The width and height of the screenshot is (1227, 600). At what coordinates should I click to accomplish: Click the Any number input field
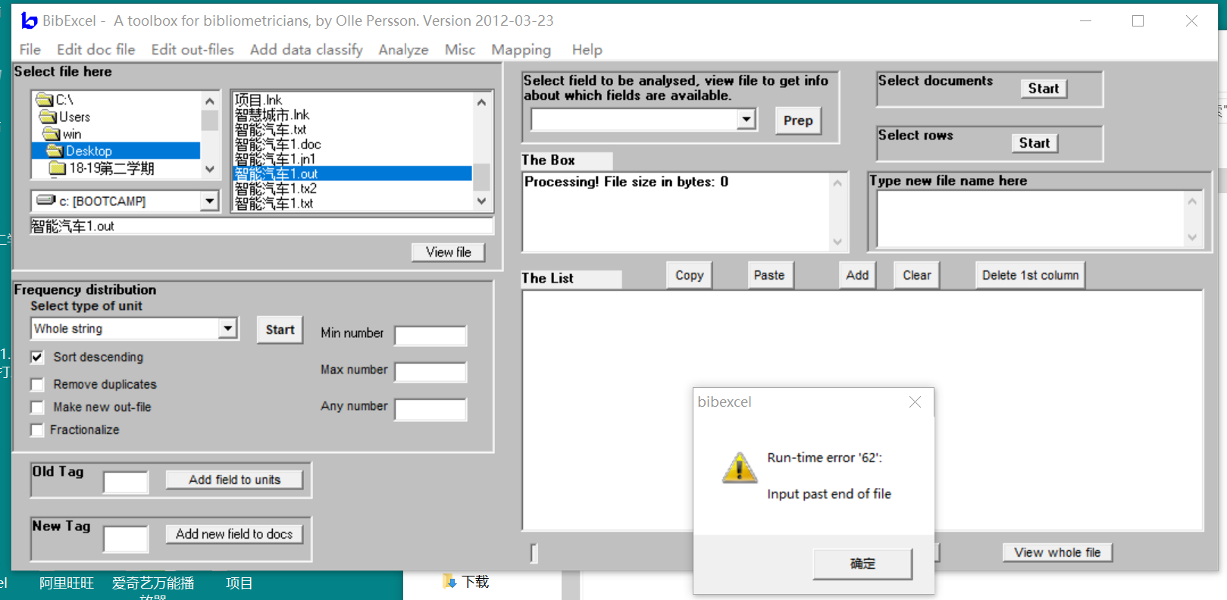click(x=430, y=410)
